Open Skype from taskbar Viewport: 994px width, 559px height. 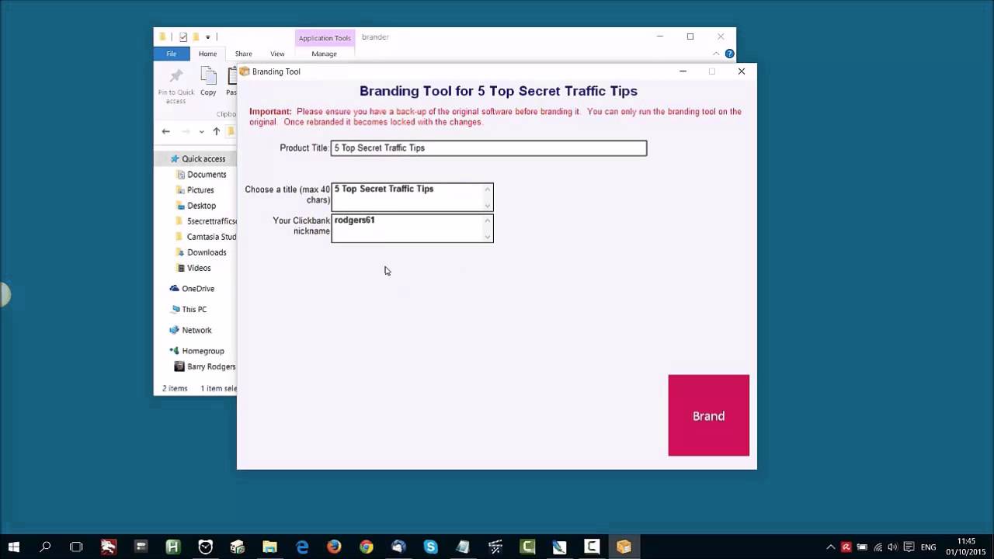pos(430,547)
